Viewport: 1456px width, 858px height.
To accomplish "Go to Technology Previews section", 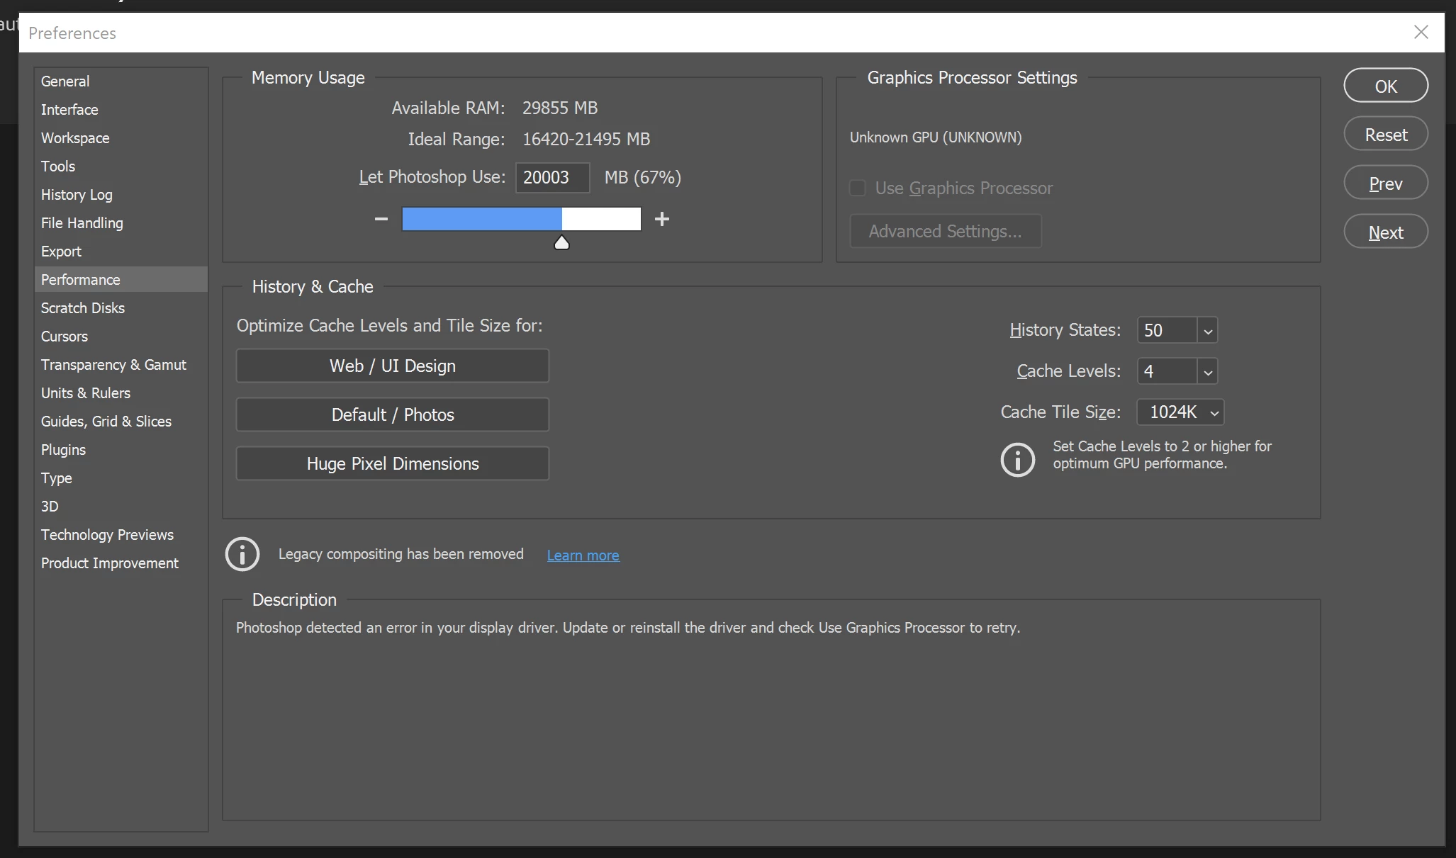I will click(107, 535).
